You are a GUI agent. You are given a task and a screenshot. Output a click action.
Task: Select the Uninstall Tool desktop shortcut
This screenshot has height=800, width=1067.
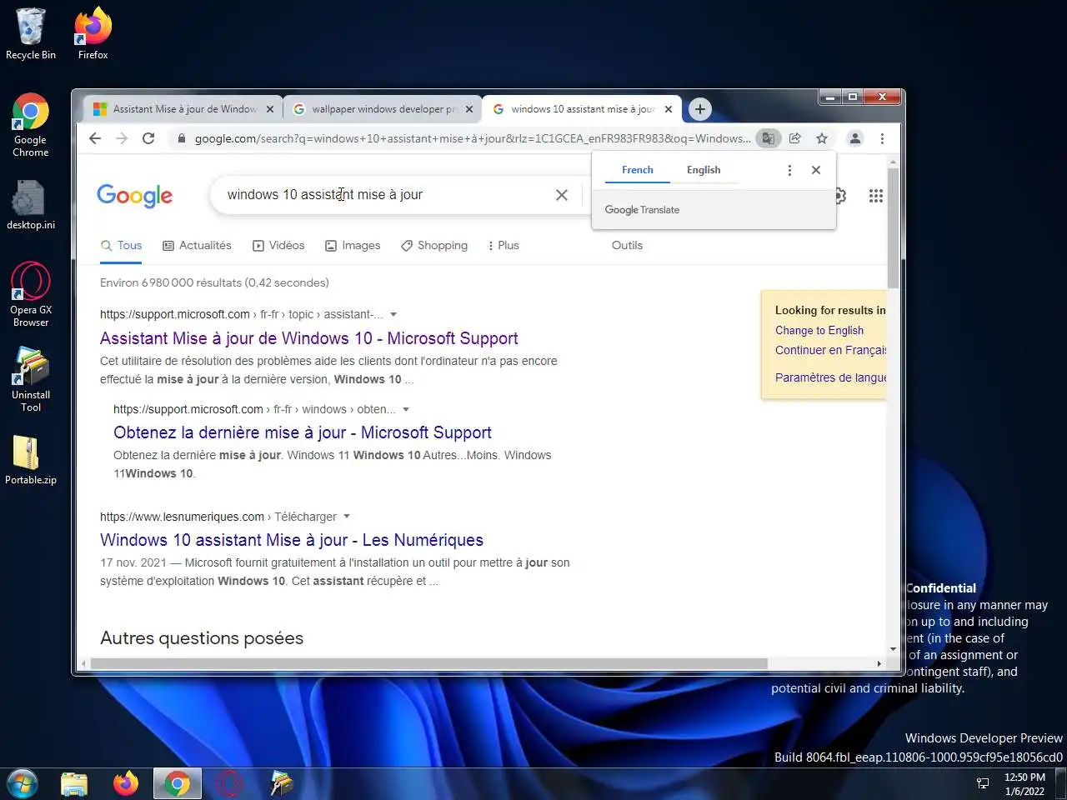click(31, 379)
